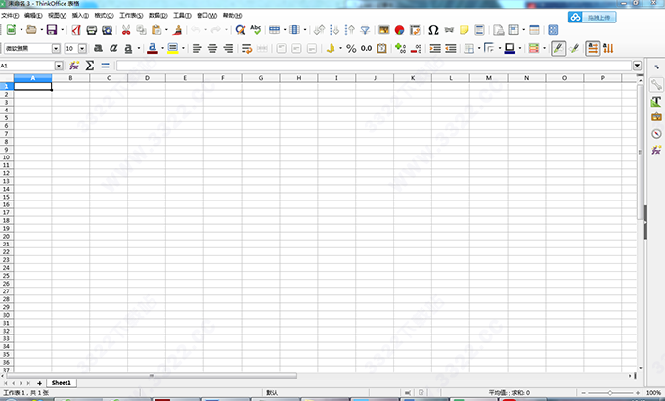The image size is (665, 401).
Task: Toggle the highlighted pen draw-mode button
Action: (558, 48)
